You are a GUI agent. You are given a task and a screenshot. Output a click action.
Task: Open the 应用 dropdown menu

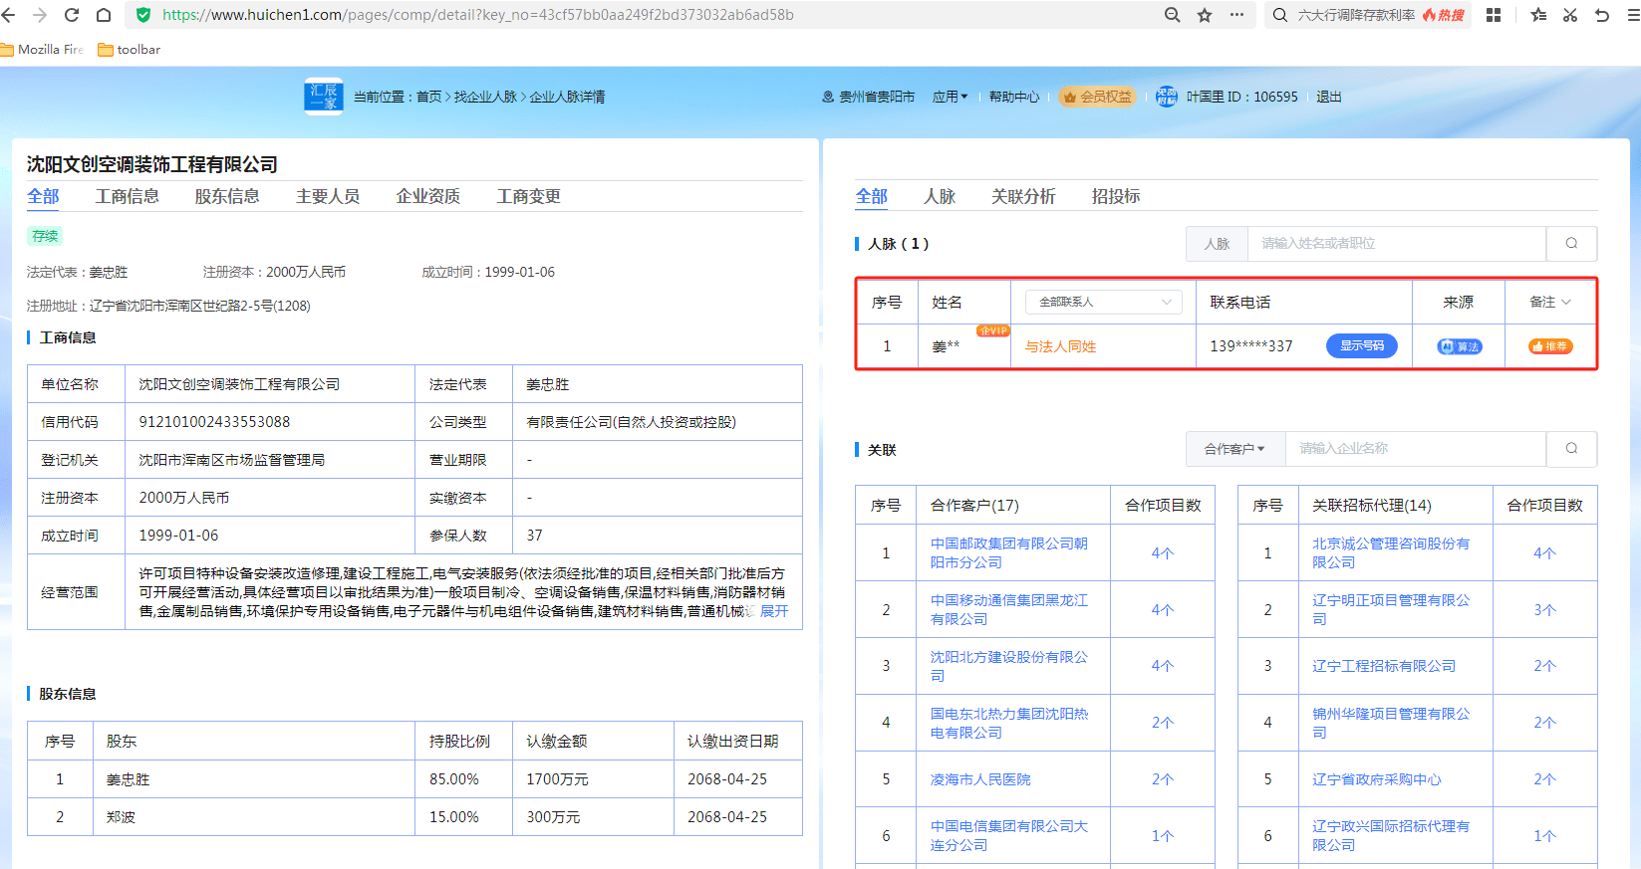pos(950,97)
